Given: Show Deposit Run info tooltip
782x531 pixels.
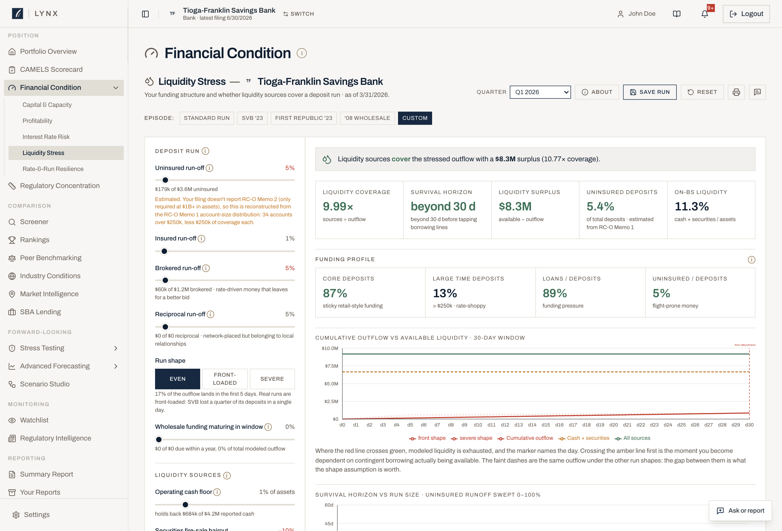Looking at the screenshot, I should pos(205,151).
